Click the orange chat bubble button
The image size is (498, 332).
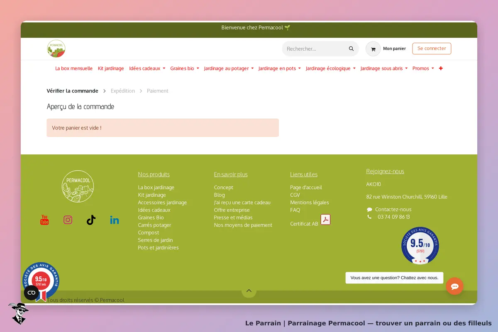(454, 286)
